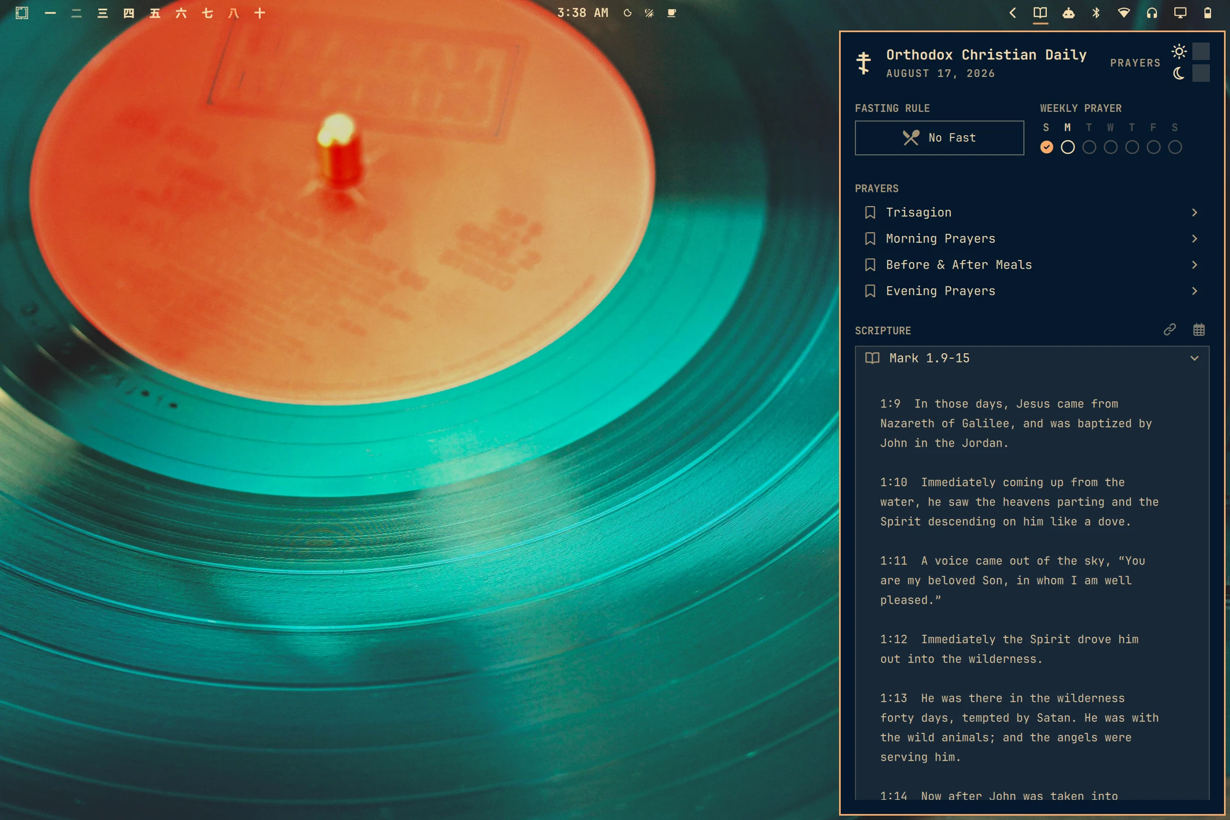Click the headphones audio icon

[x=1151, y=13]
